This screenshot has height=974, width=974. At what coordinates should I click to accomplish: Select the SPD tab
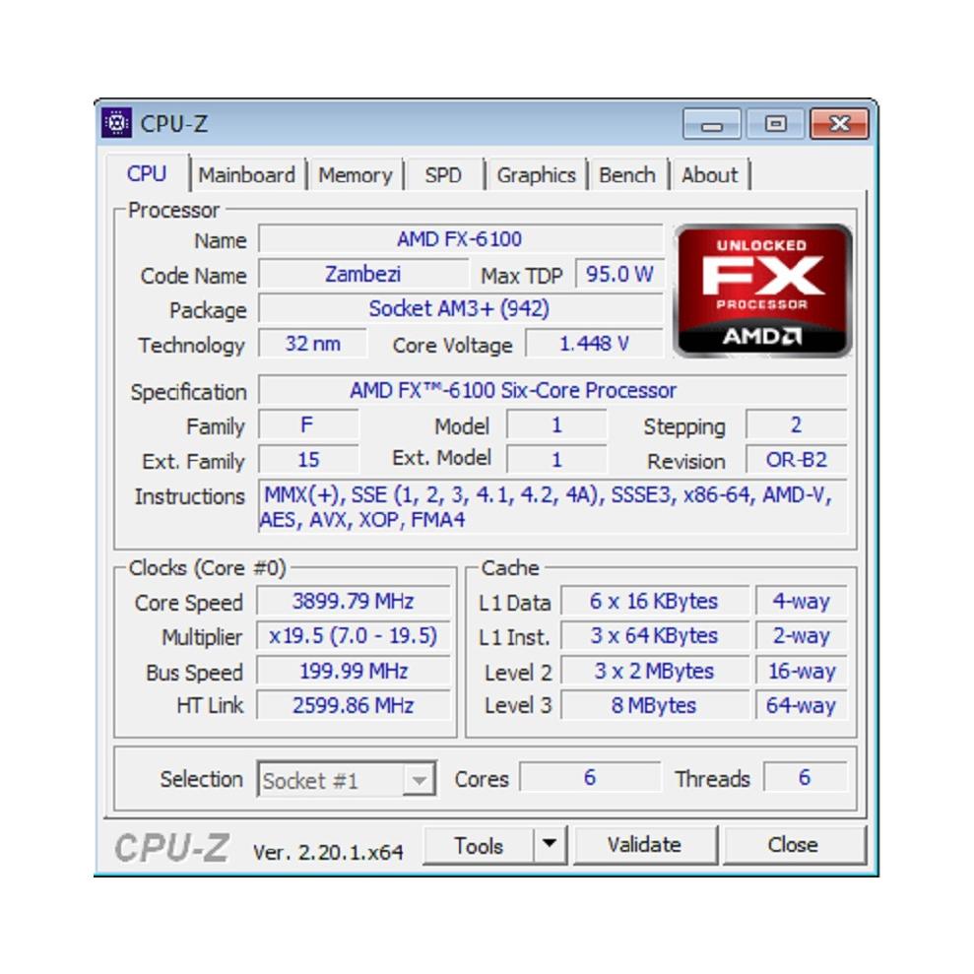[x=443, y=175]
